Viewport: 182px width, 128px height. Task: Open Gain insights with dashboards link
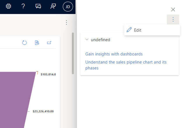click(x=114, y=54)
